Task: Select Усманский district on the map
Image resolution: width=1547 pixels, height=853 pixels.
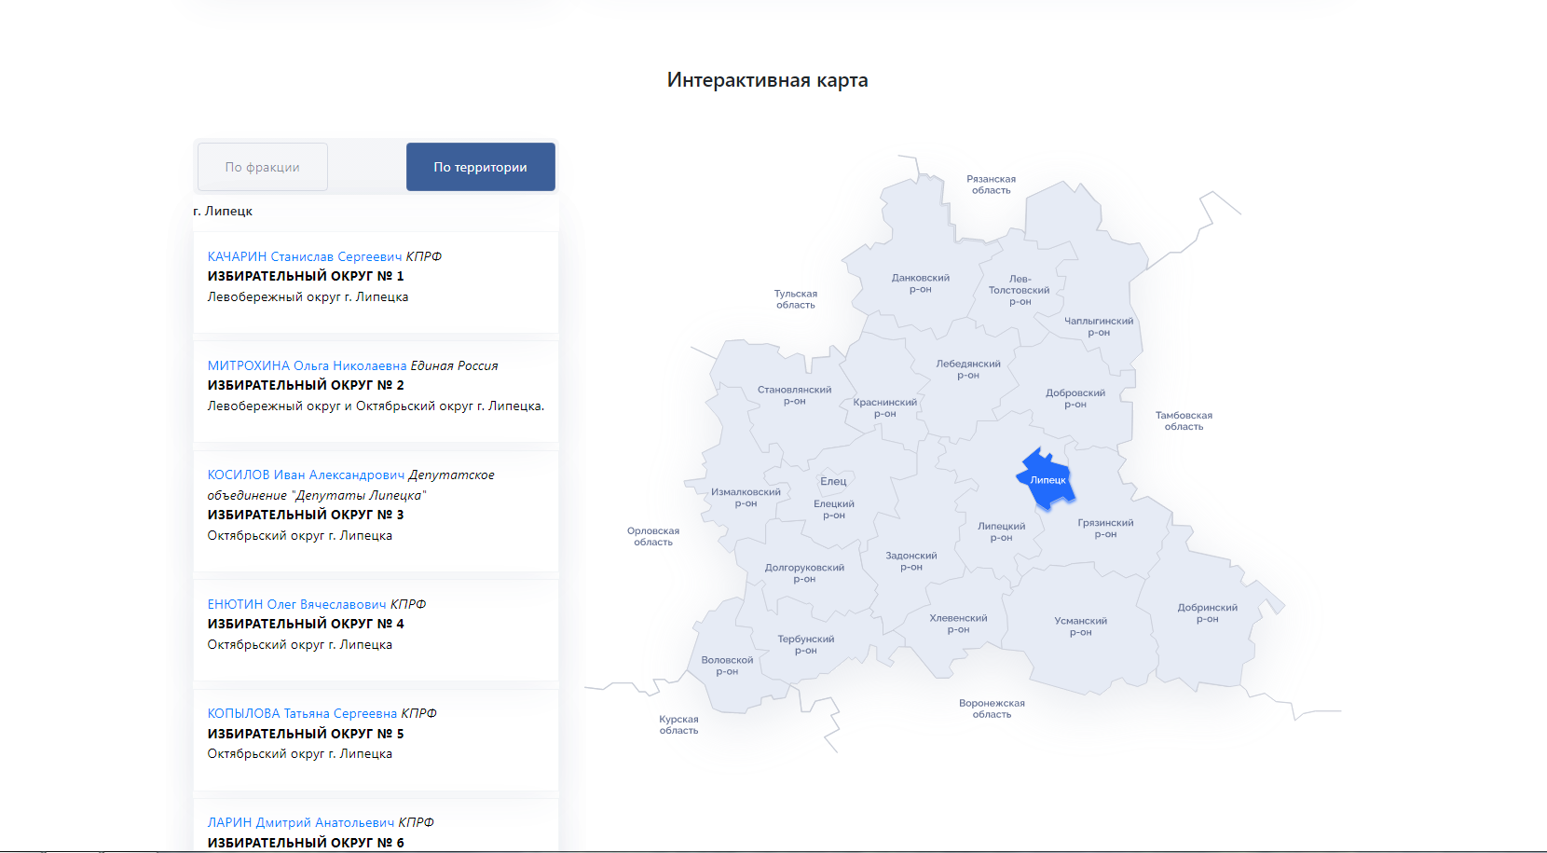Action: (1080, 626)
